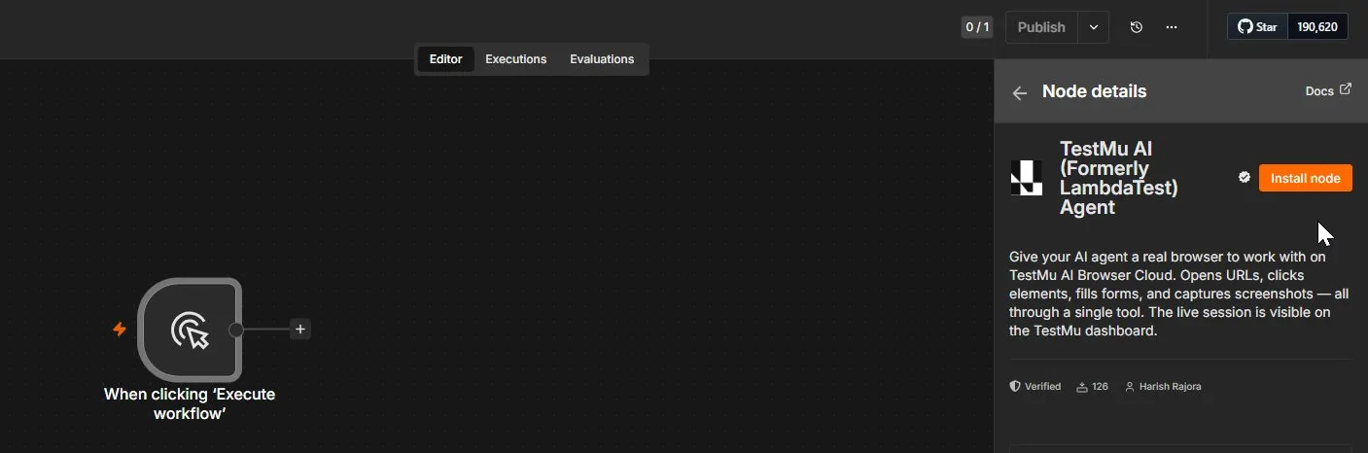Click the Node details heading
The image size is (1368, 453).
1094,91
